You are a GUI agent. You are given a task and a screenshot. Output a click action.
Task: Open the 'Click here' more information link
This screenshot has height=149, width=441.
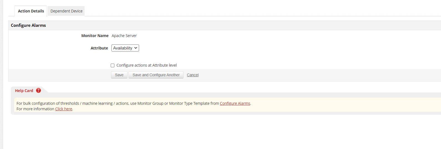[x=64, y=109]
